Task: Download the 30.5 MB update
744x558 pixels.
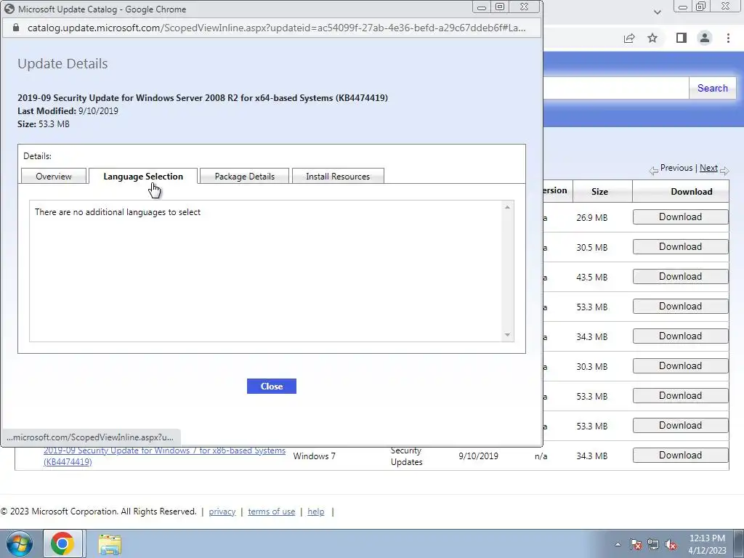Action: pyautogui.click(x=680, y=247)
